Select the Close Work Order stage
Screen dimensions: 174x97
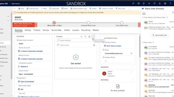[x=122, y=23]
